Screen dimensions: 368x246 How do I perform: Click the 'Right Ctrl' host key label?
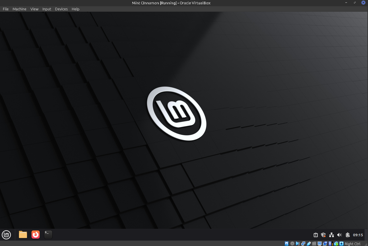[x=352, y=244]
